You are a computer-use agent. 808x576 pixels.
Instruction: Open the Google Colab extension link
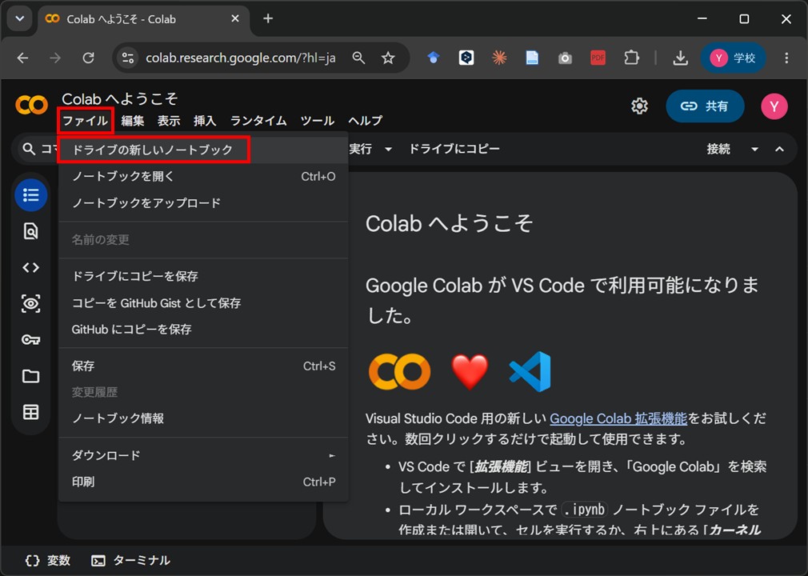[x=618, y=418]
